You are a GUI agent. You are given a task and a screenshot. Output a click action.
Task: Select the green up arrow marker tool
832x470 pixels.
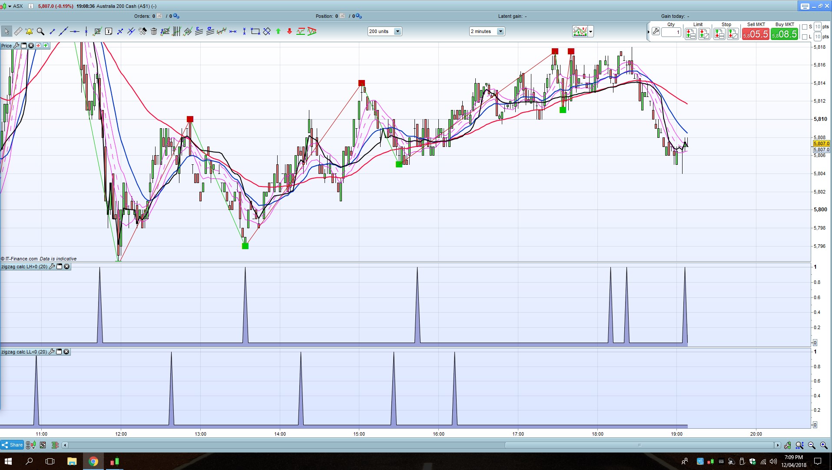tap(278, 31)
